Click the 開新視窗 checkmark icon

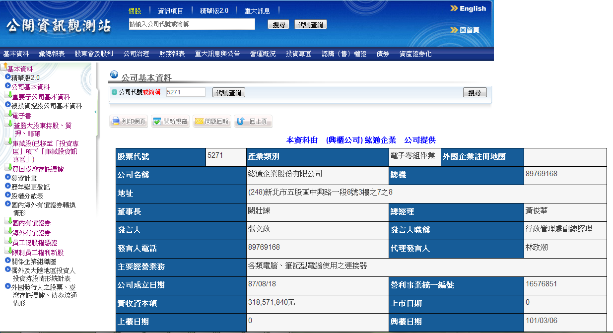[x=157, y=121]
